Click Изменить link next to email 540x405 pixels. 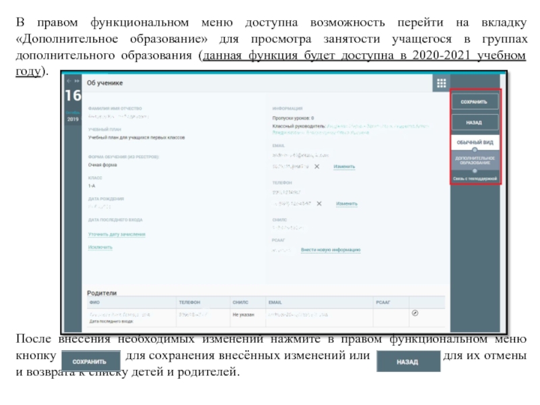[344, 166]
